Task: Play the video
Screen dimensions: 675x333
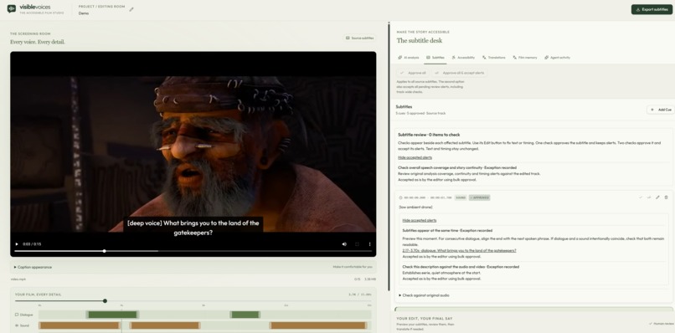Action: (17, 244)
